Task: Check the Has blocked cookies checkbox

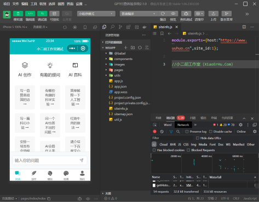Action: point(154,150)
